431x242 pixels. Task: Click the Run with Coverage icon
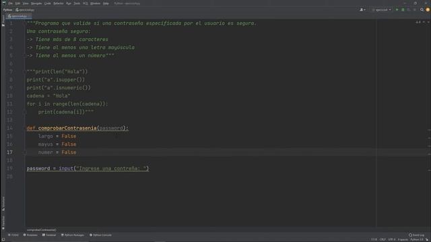[409, 10]
